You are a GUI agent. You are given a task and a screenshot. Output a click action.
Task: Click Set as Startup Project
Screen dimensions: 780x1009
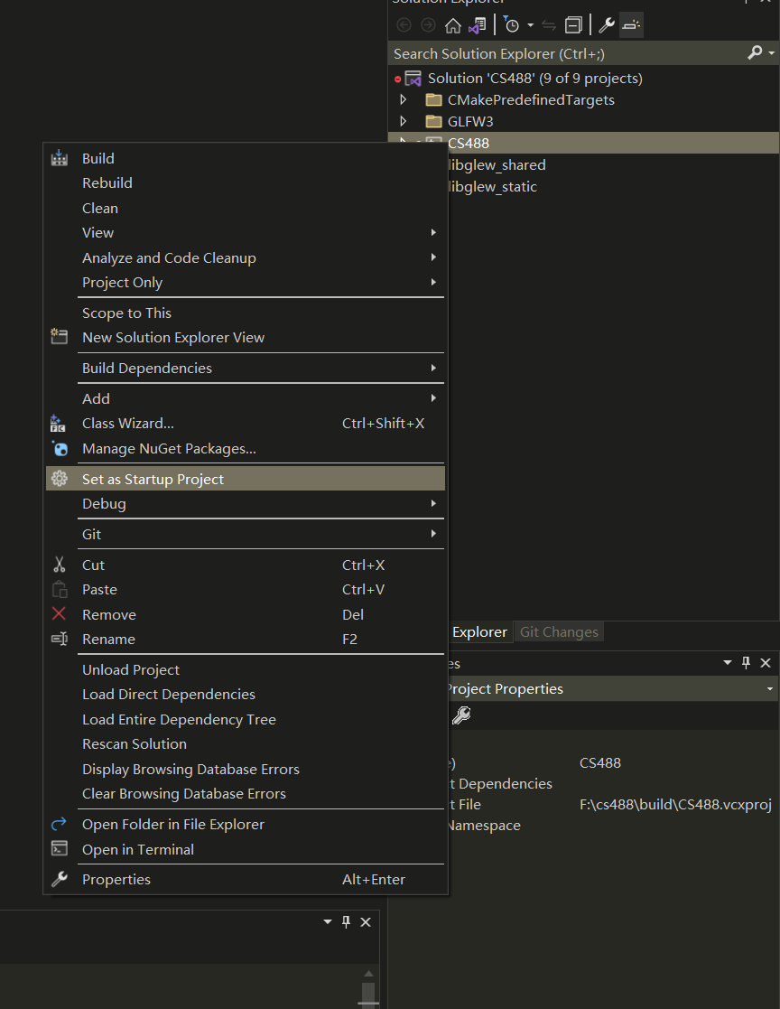point(246,479)
